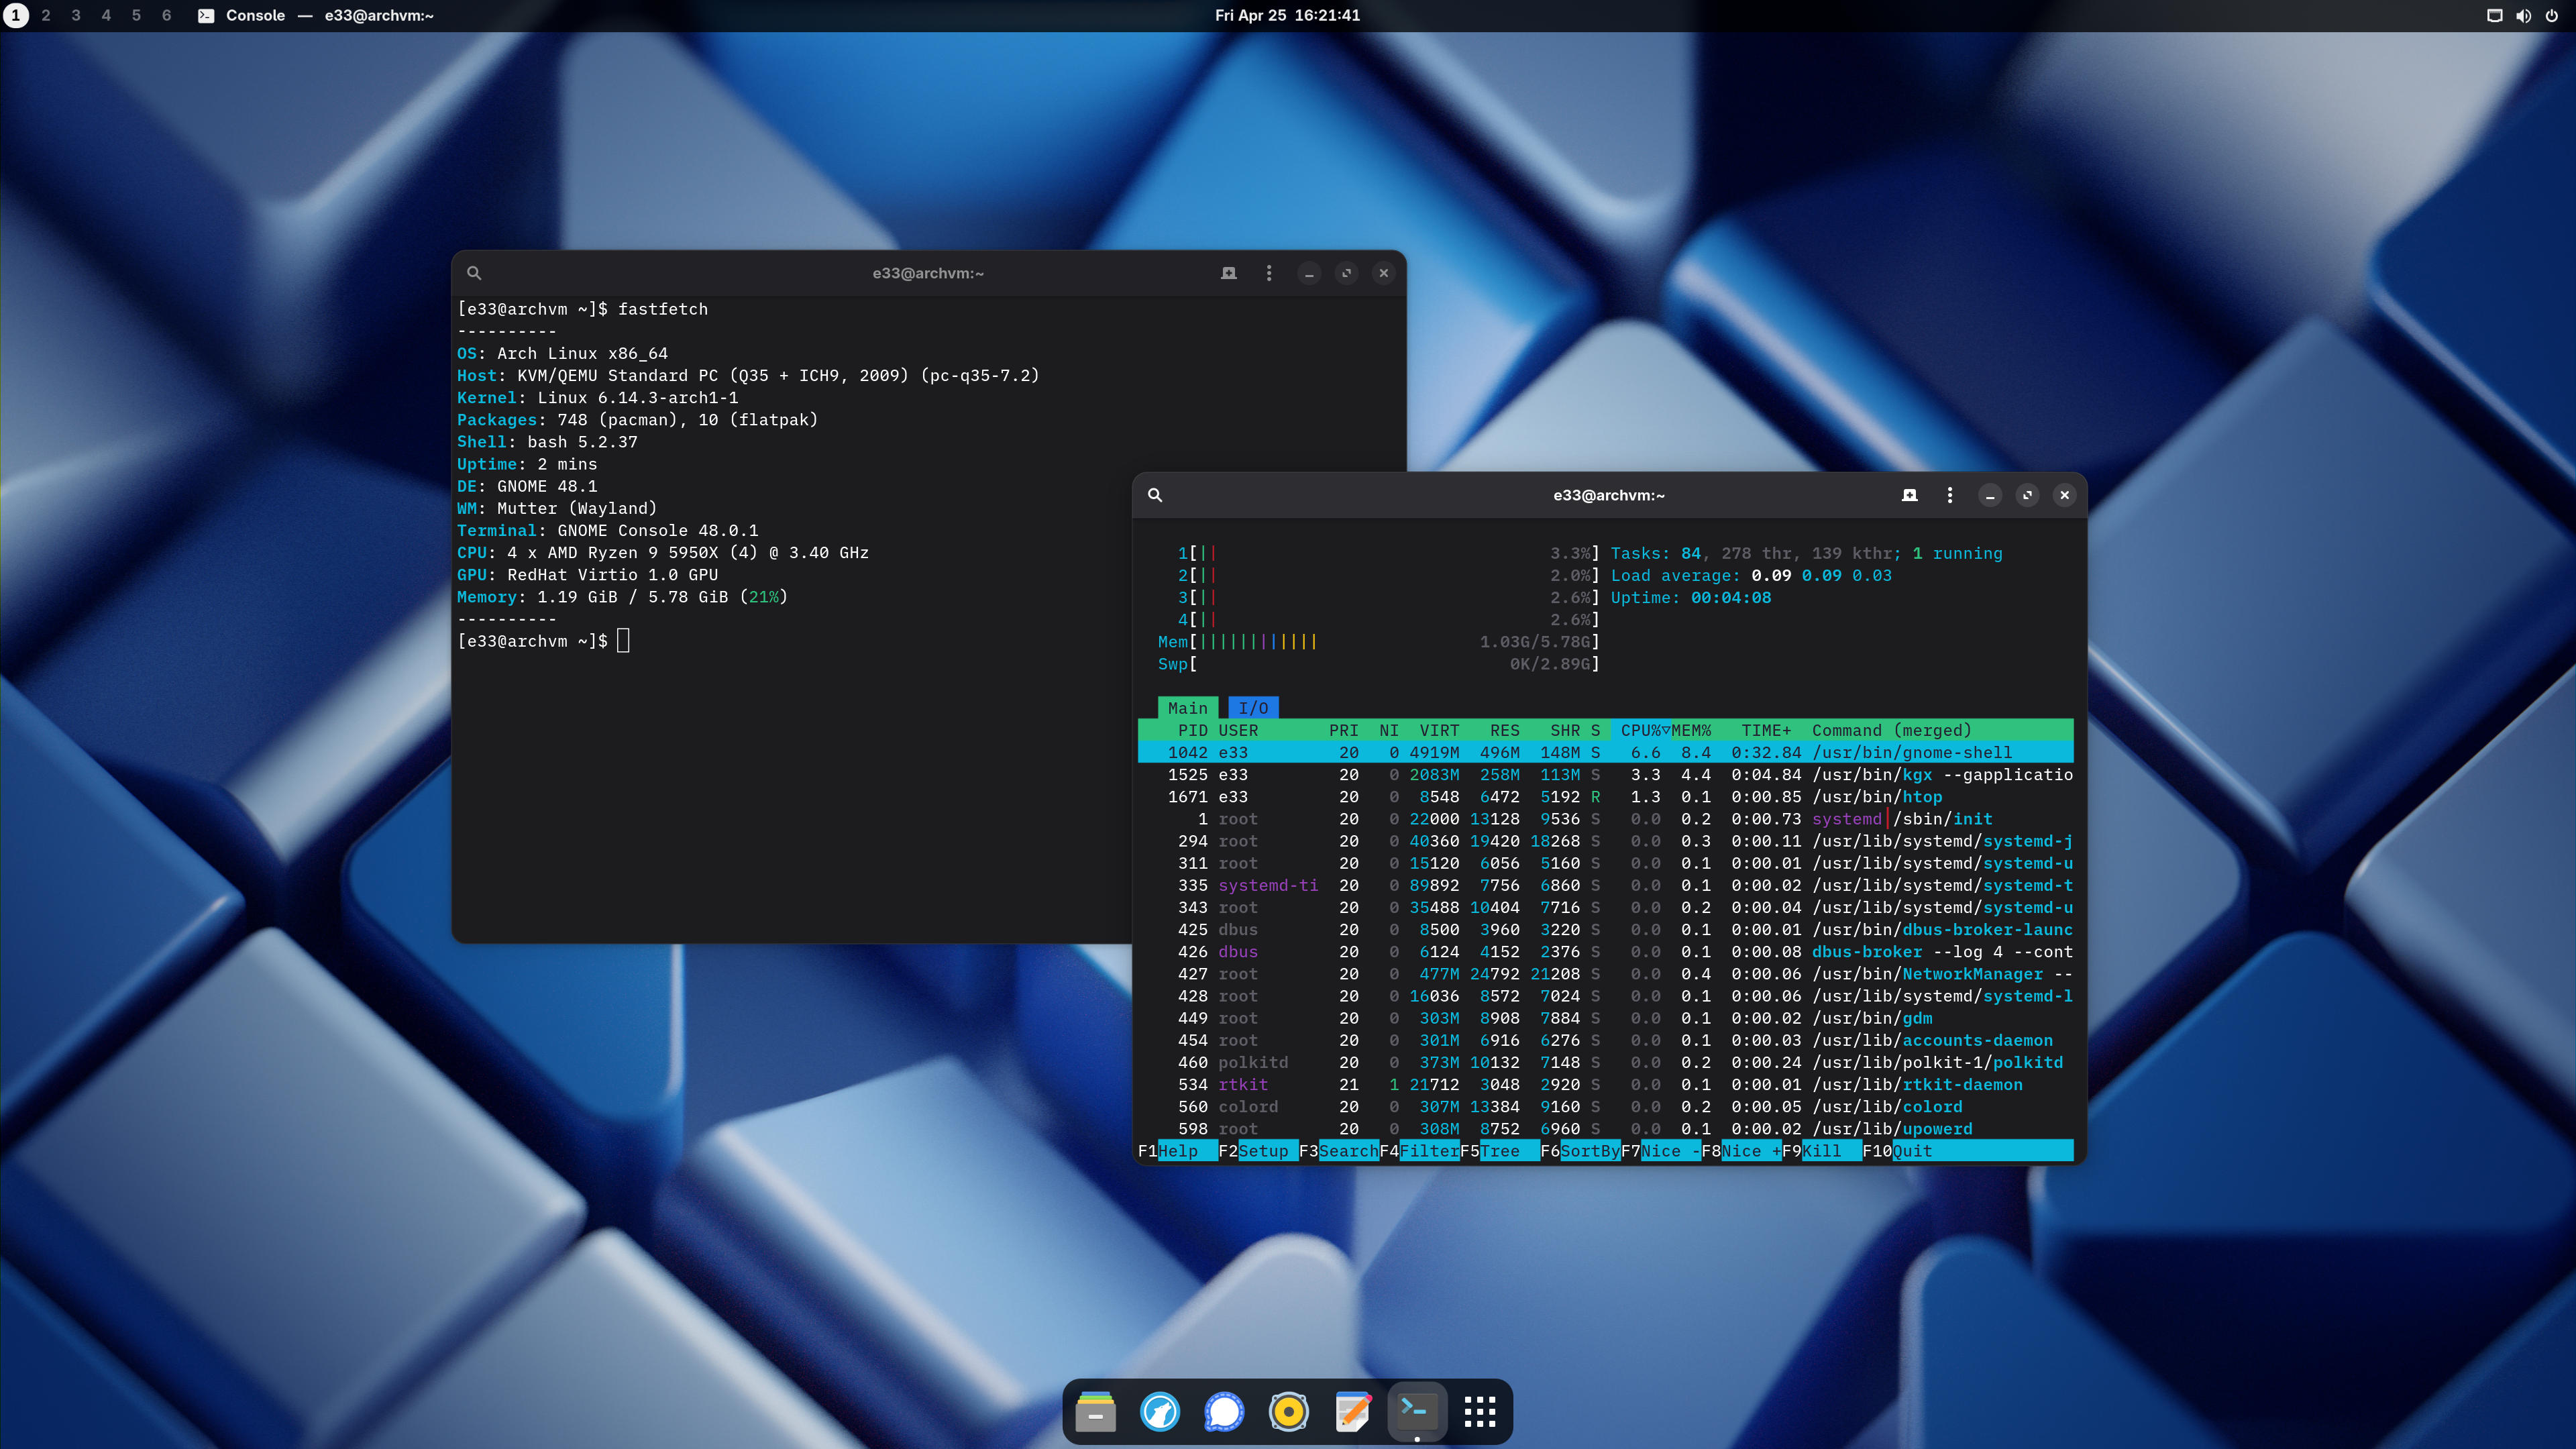
Task: Click the htop CPU 1 usage meter
Action: point(1389,553)
